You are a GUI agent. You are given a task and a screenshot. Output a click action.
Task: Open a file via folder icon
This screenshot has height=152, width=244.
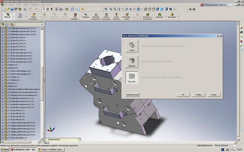coord(8,9)
